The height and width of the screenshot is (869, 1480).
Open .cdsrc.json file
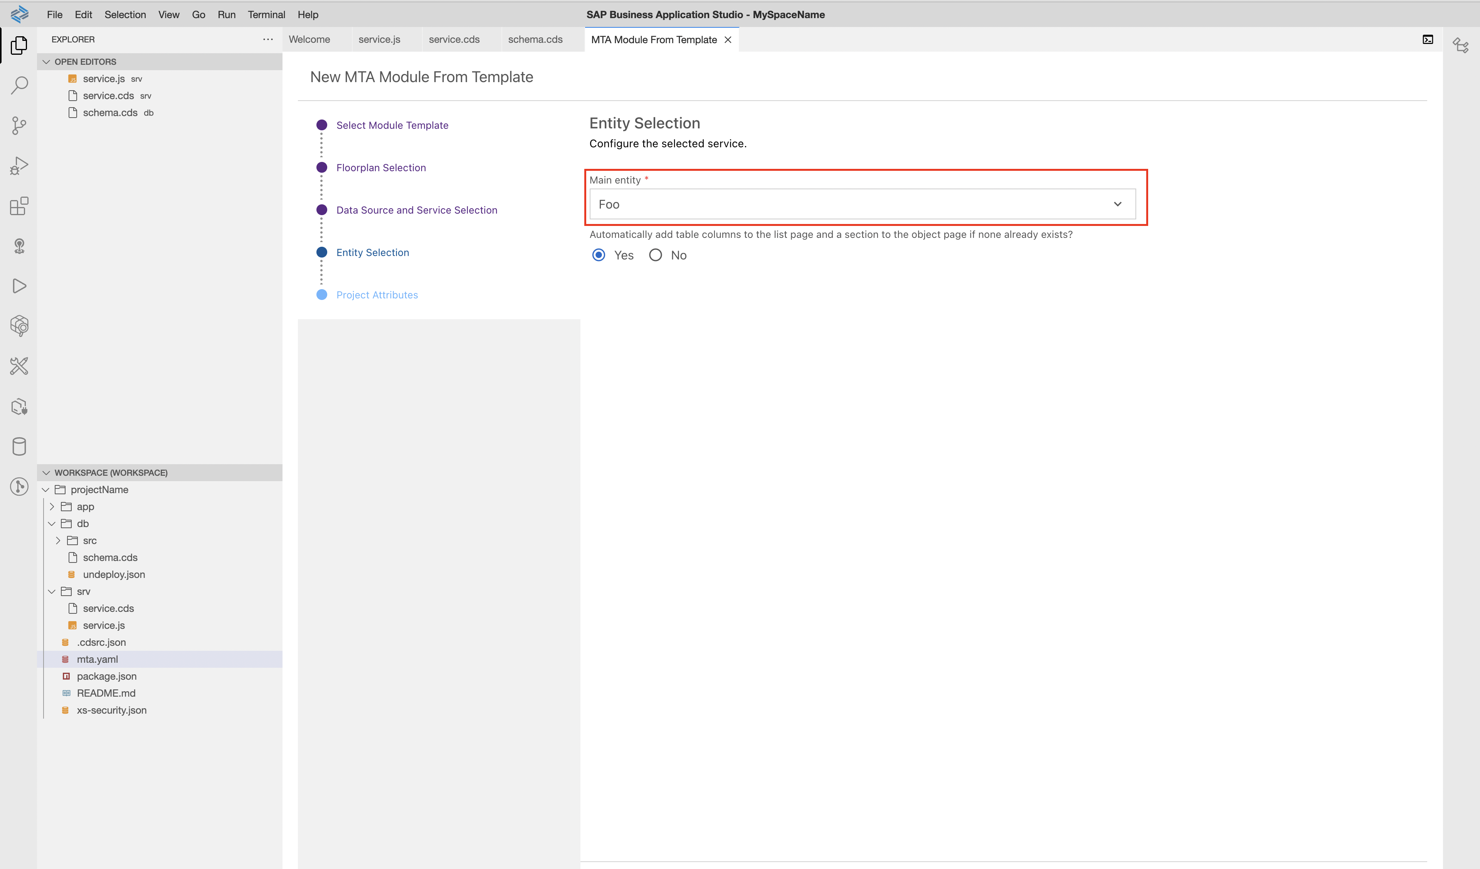160,642
